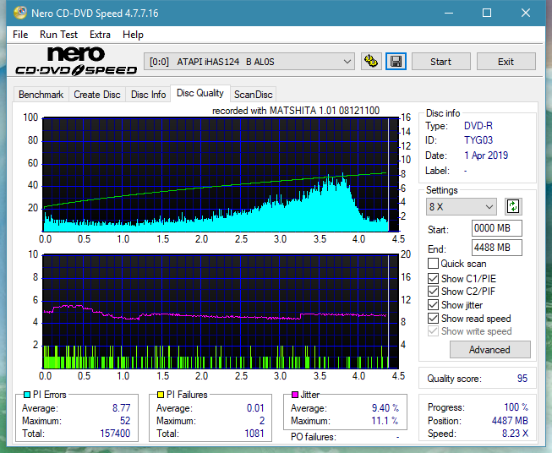Click the save floppy disk icon
552x453 pixels.
click(x=396, y=62)
